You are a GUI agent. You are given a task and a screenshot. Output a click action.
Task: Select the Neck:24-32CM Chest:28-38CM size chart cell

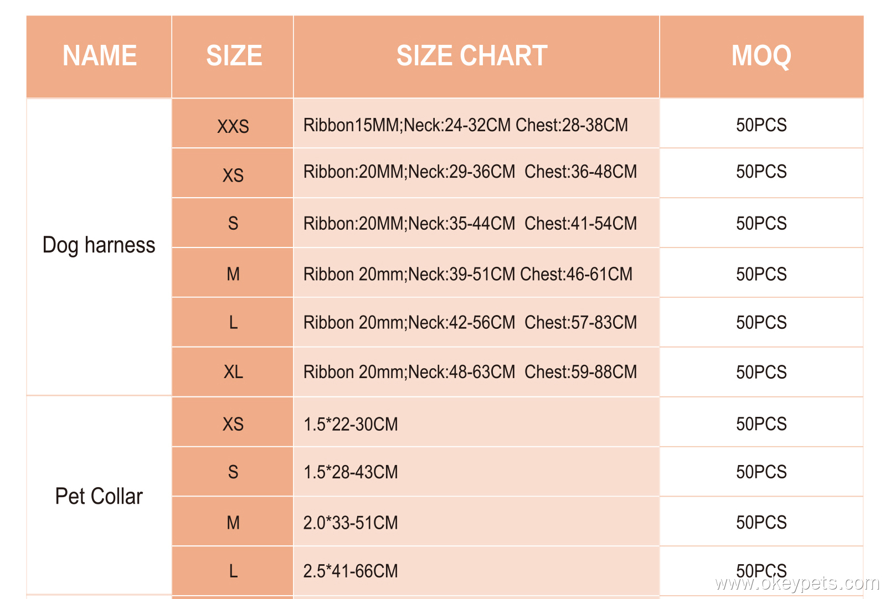[465, 125]
